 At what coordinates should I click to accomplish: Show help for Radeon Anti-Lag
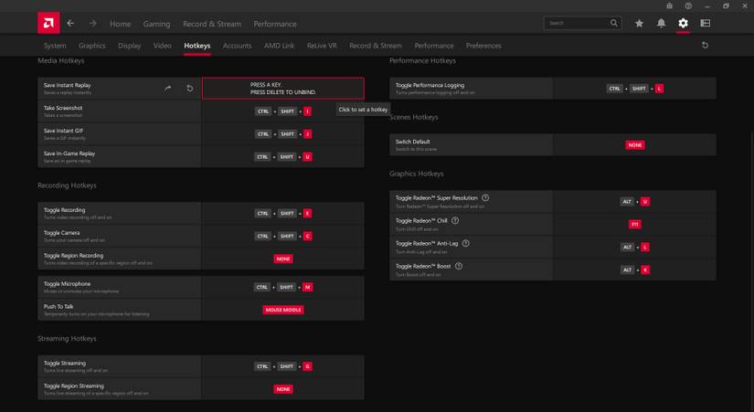[x=466, y=243]
